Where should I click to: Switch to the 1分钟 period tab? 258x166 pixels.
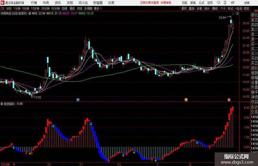click(x=17, y=8)
